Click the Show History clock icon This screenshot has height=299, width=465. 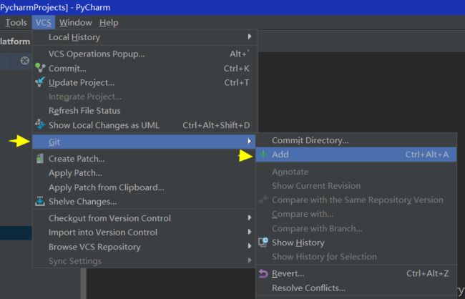pos(263,242)
